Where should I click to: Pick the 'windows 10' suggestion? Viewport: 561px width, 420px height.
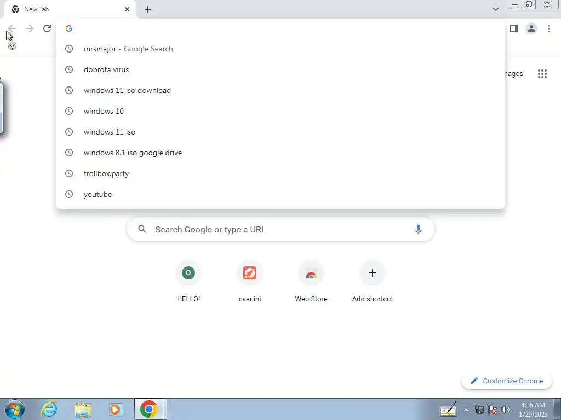point(280,111)
